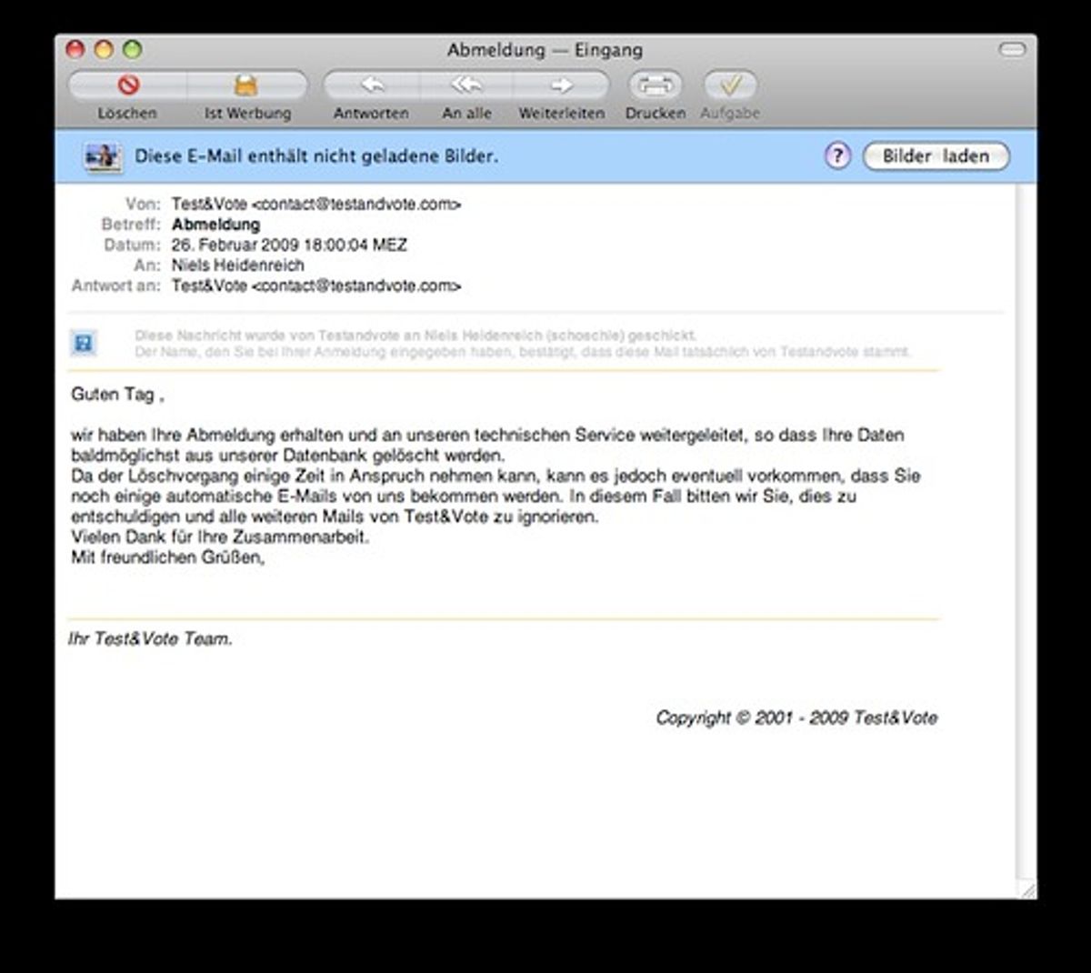The width and height of the screenshot is (1091, 973).
Task: Click the Löschen delete icon
Action: (128, 85)
